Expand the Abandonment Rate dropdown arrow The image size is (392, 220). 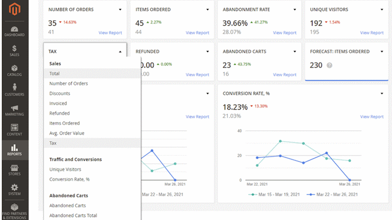pyautogui.click(x=295, y=10)
